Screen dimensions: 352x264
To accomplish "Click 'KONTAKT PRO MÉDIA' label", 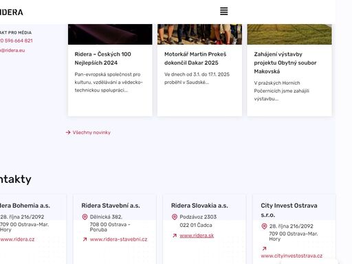I will [x=16, y=33].
